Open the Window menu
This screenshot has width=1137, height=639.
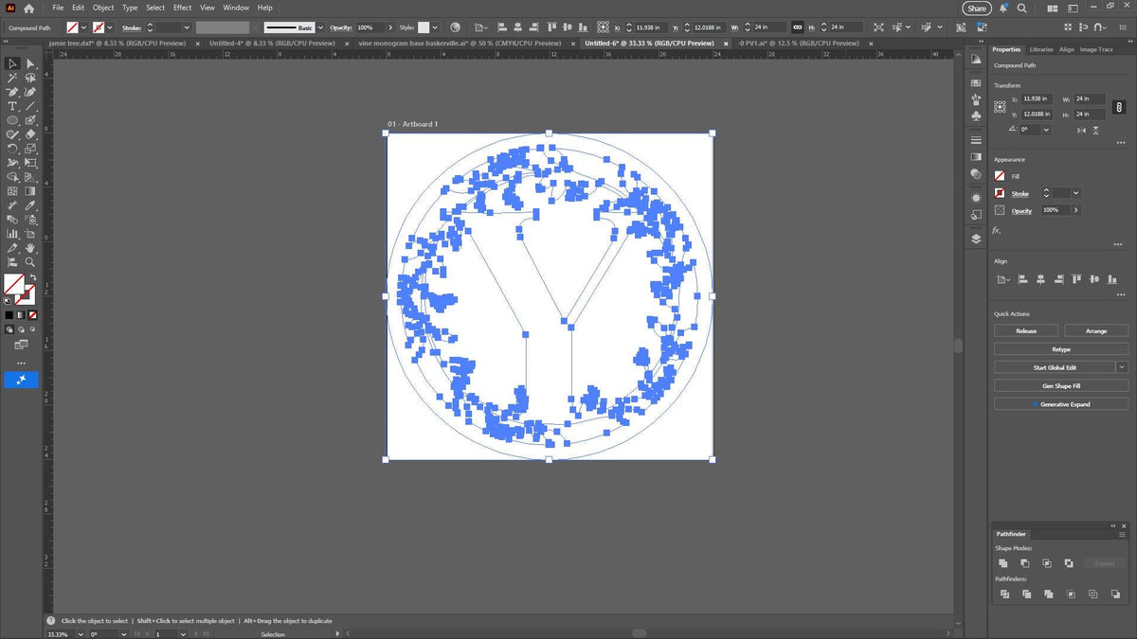point(236,8)
